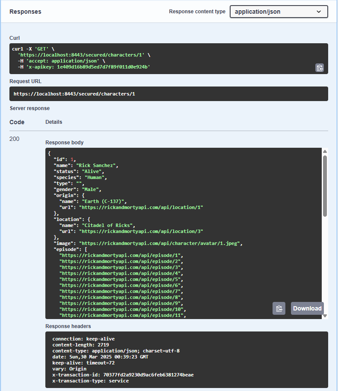Select the Request URL text field
The width and height of the screenshot is (338, 391).
click(x=169, y=94)
